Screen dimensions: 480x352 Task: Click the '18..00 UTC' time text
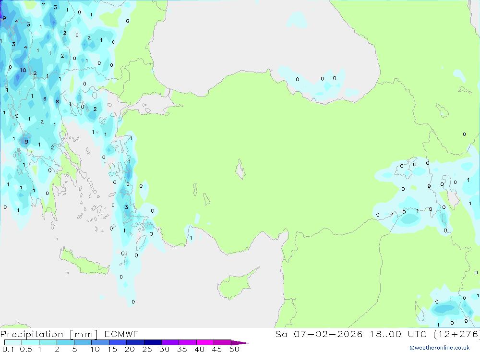click(398, 334)
